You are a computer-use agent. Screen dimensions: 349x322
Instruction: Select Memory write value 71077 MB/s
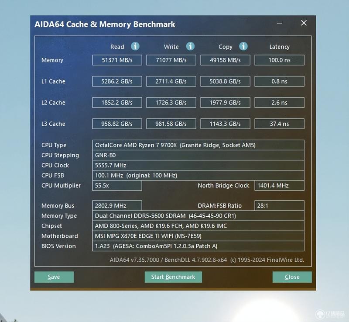(x=171, y=60)
